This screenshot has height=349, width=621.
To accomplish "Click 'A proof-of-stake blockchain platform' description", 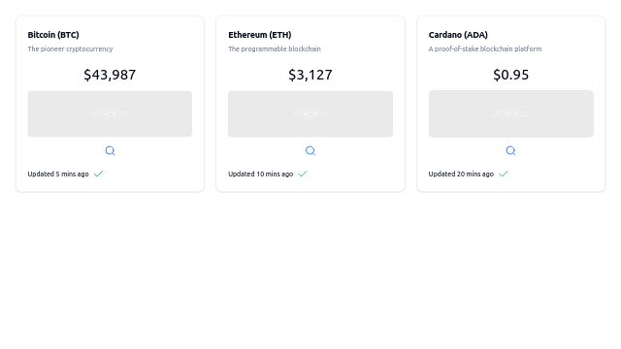I will [x=485, y=49].
